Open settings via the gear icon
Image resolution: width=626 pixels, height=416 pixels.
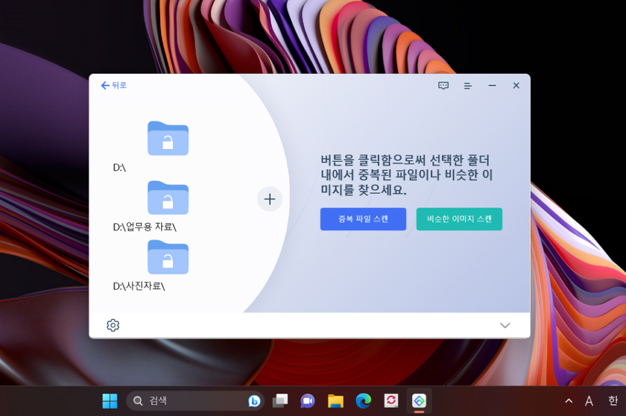[113, 325]
